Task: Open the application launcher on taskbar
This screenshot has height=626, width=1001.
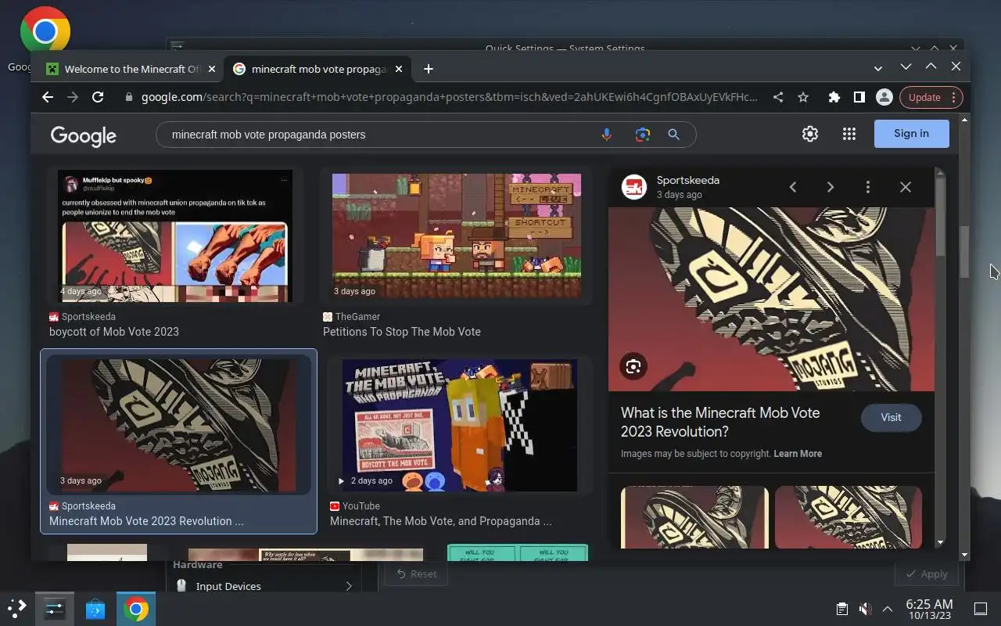Action: click(17, 609)
